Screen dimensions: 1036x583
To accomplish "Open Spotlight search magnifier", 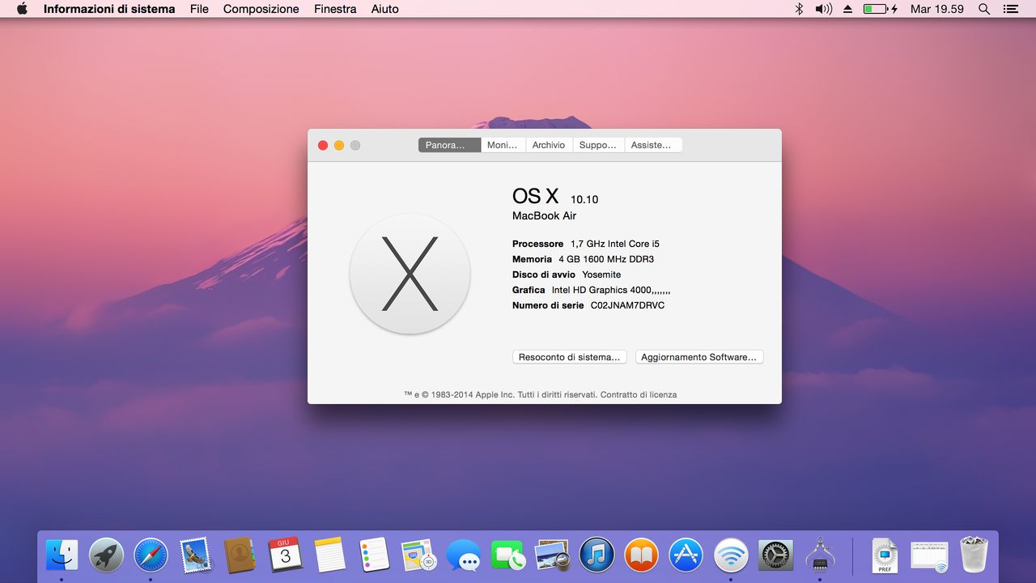I will coord(984,9).
